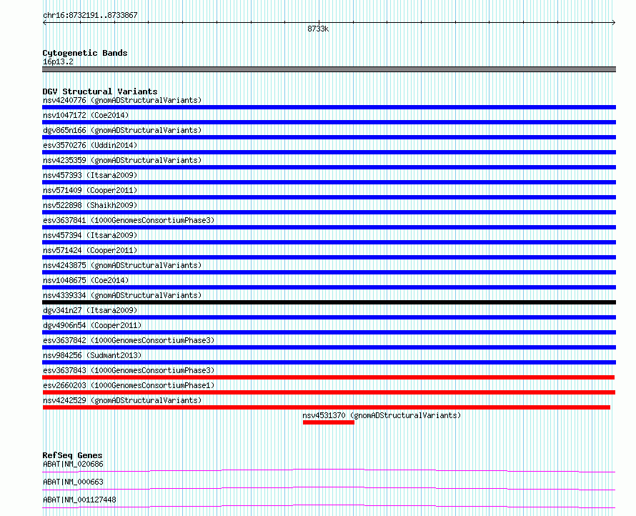Select transcript ABAT|NM_001127448

79,500
